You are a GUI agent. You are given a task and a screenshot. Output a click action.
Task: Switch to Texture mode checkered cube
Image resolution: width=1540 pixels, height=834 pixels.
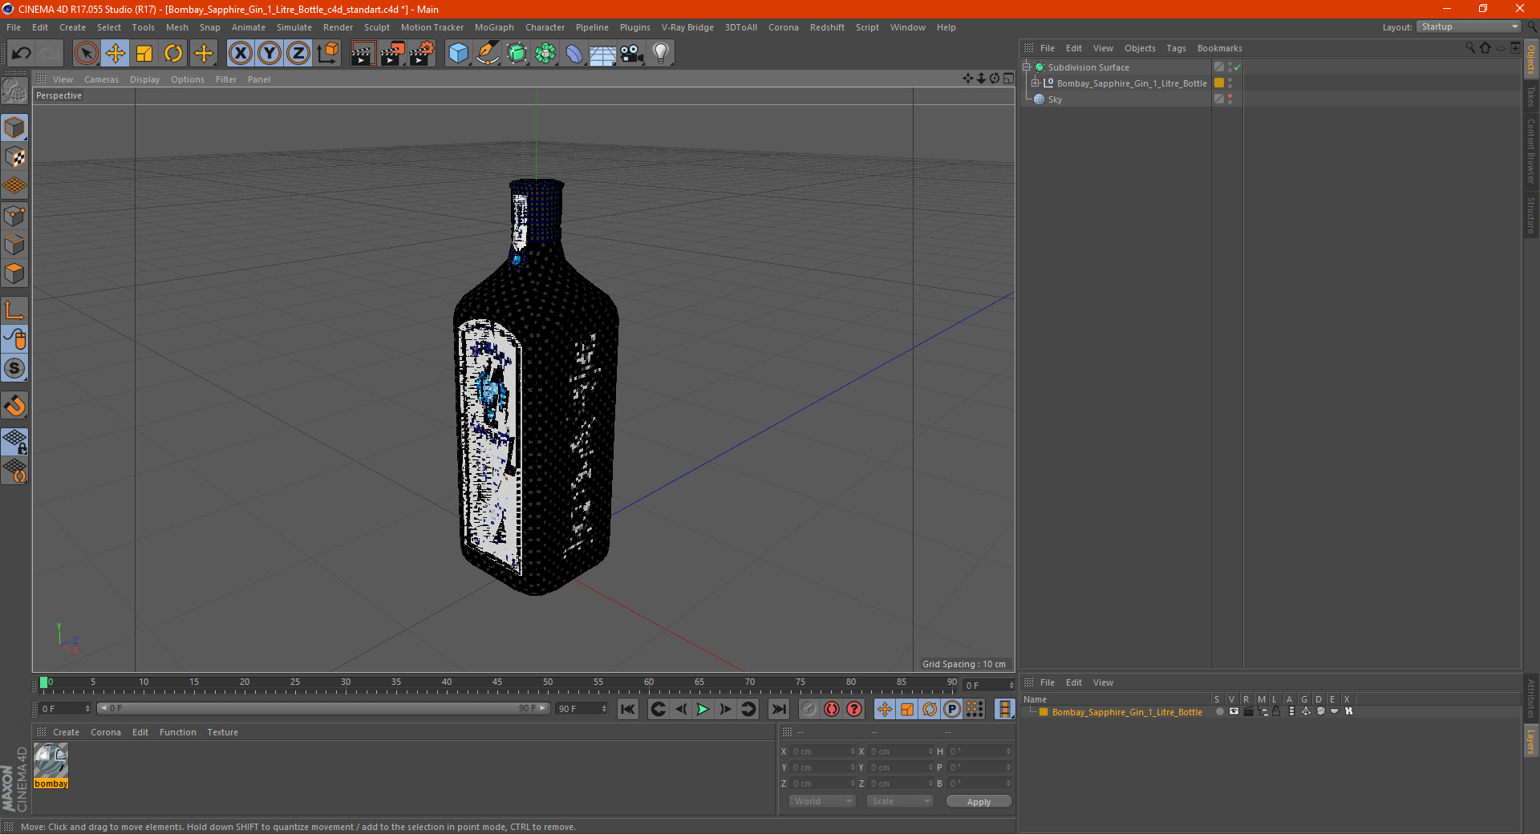point(14,157)
